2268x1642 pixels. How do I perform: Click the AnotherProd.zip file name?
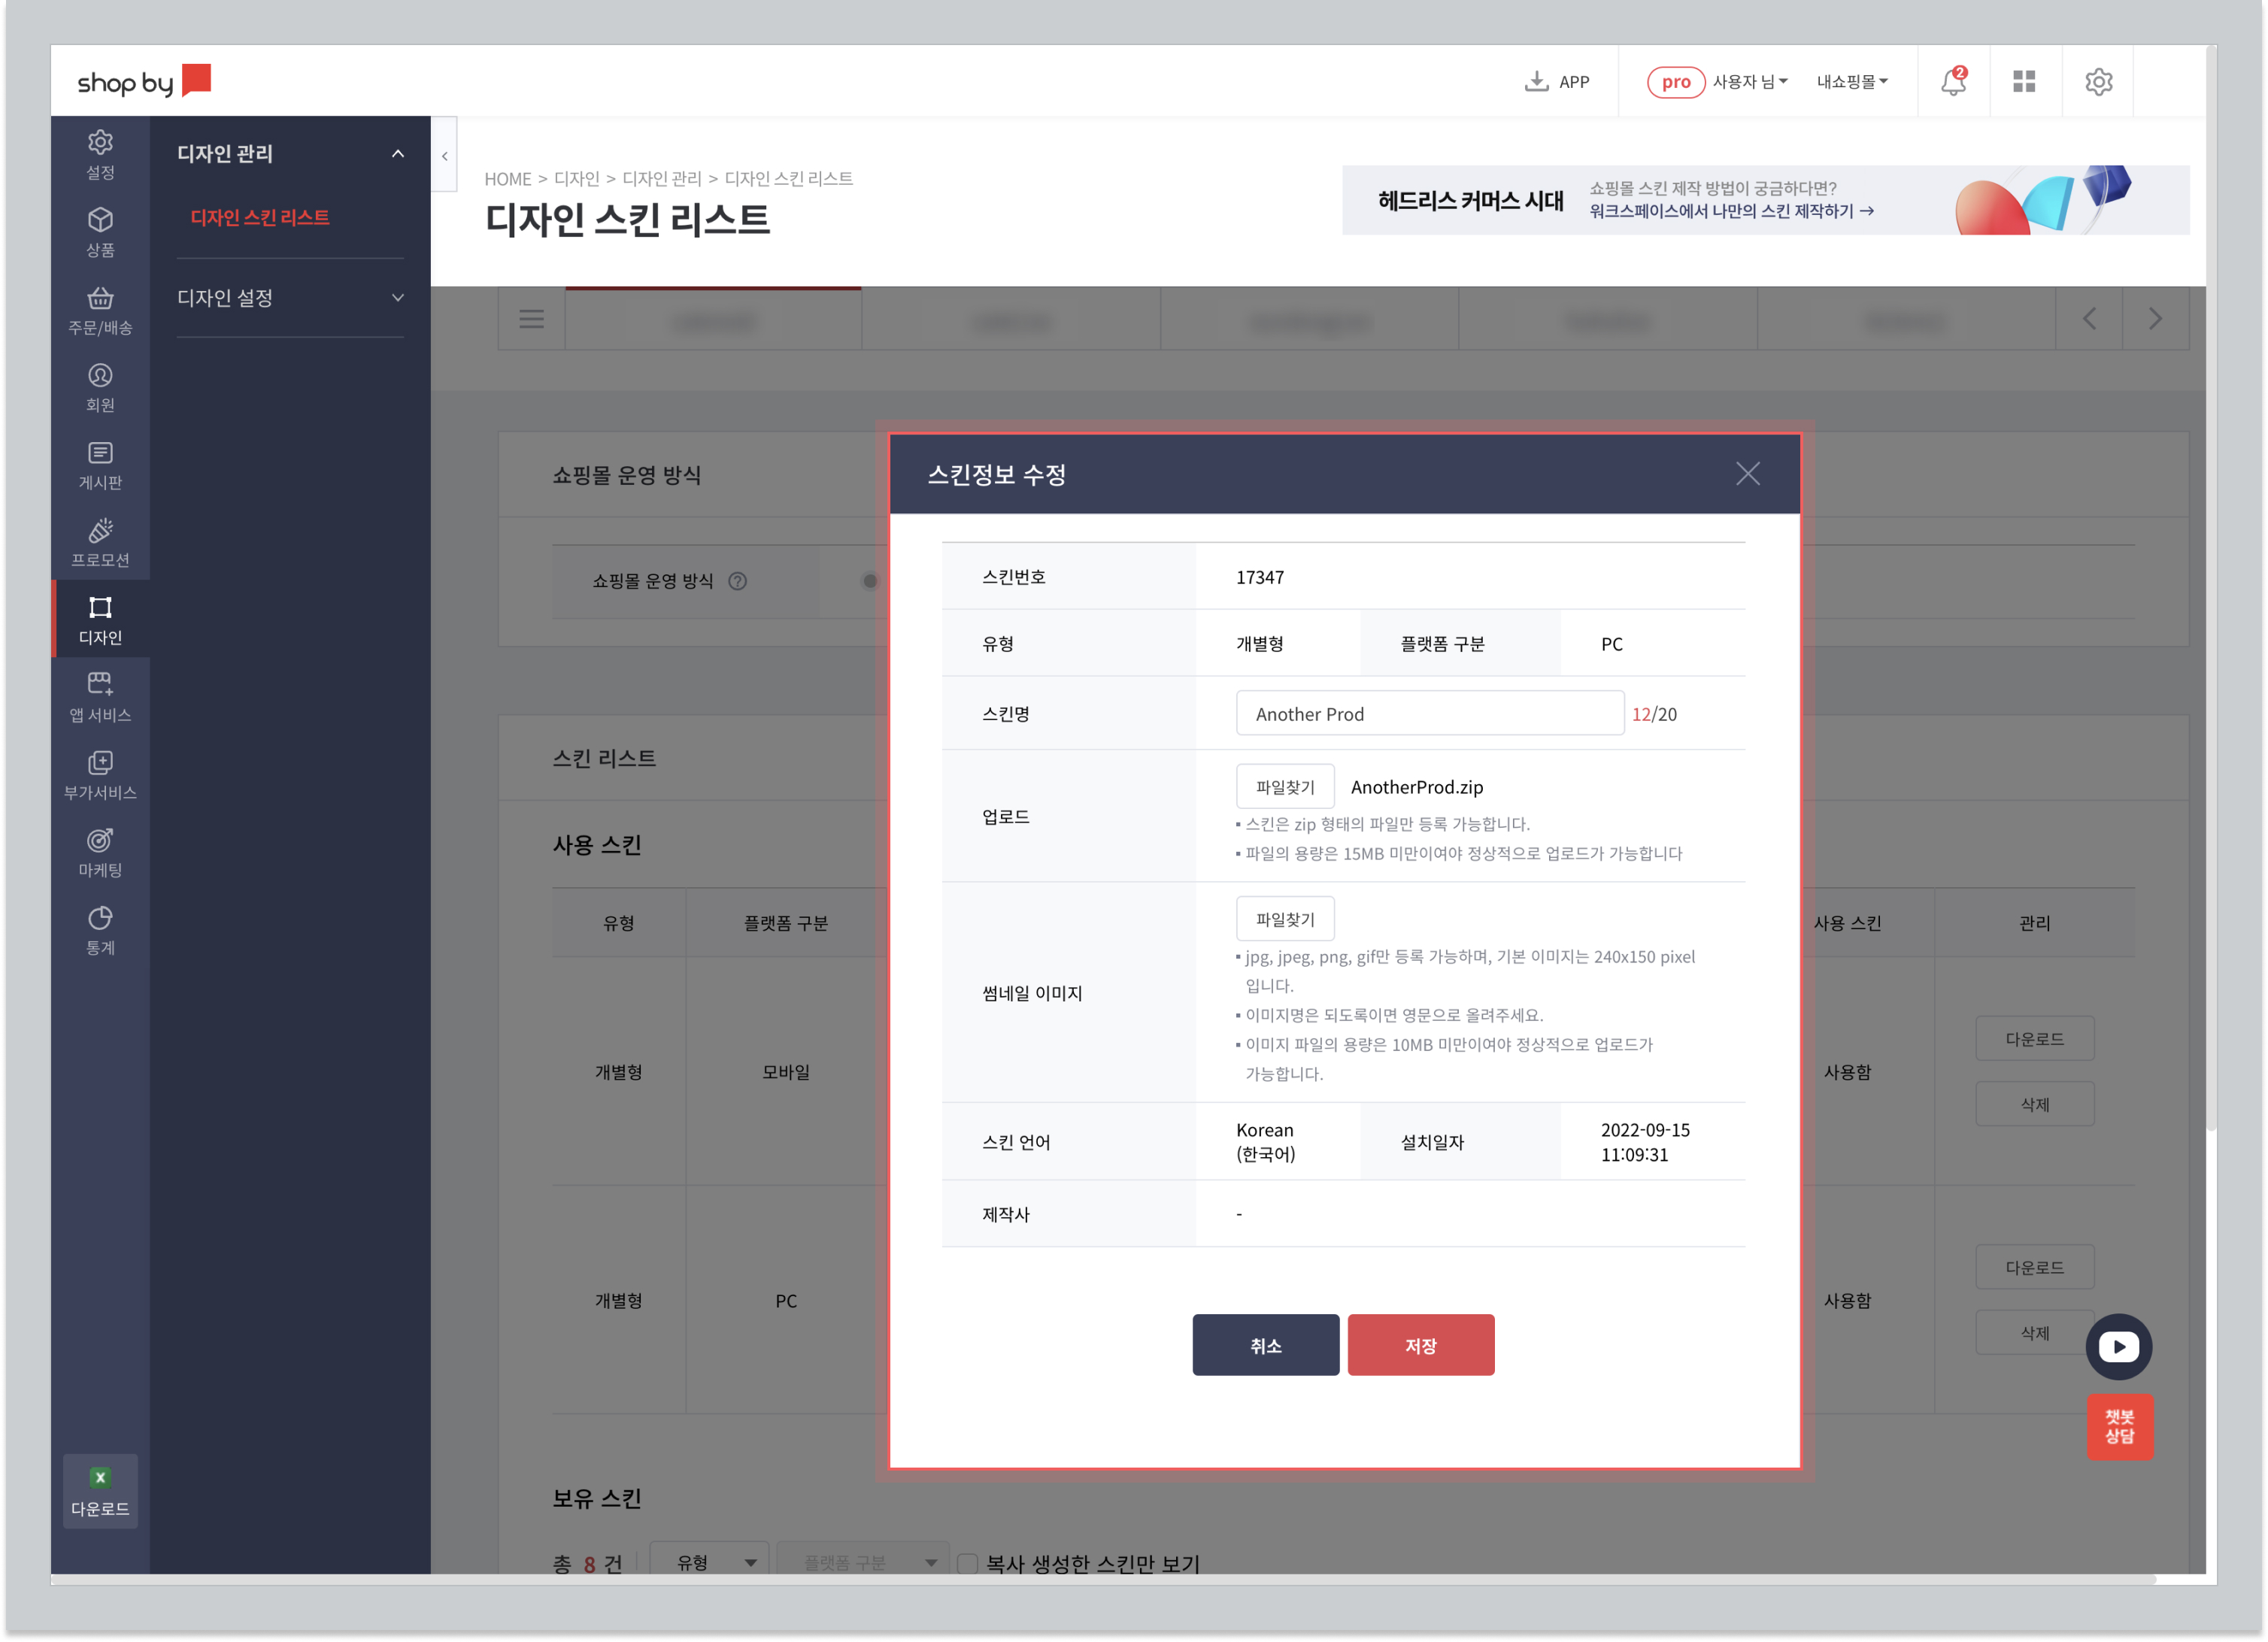[x=1416, y=787]
